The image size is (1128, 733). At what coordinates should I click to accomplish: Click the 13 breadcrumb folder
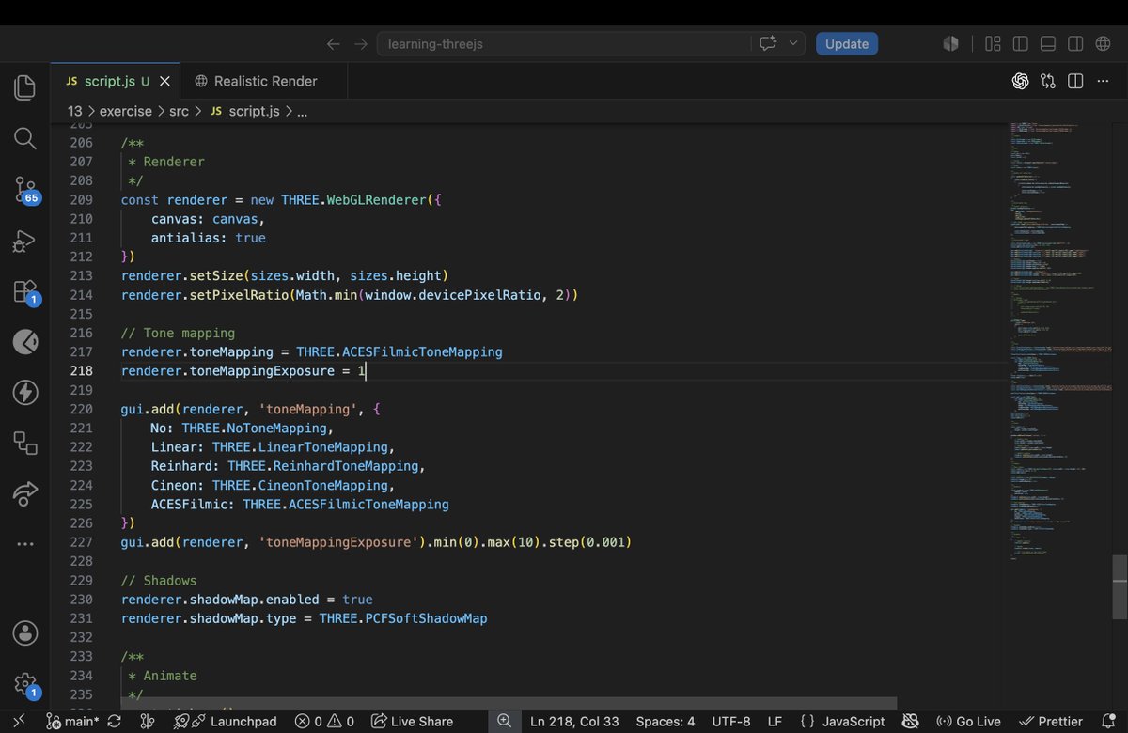[75, 111]
